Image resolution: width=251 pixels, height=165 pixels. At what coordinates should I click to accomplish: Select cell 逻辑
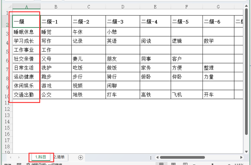coord(187,41)
